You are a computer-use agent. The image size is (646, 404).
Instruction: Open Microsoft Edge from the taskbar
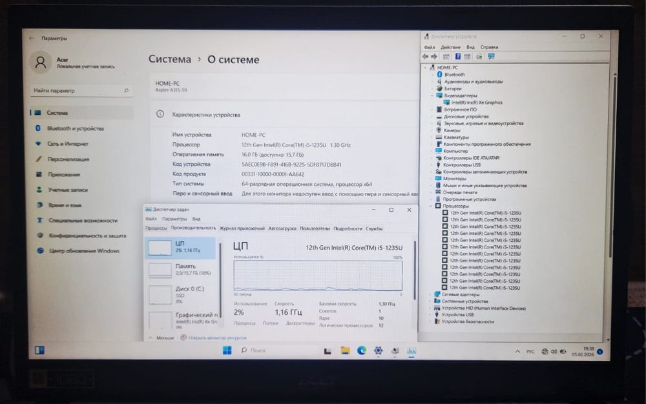coord(362,350)
